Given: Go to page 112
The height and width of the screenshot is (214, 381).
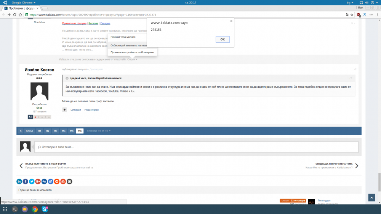Looking at the screenshot, I should coord(47,131).
